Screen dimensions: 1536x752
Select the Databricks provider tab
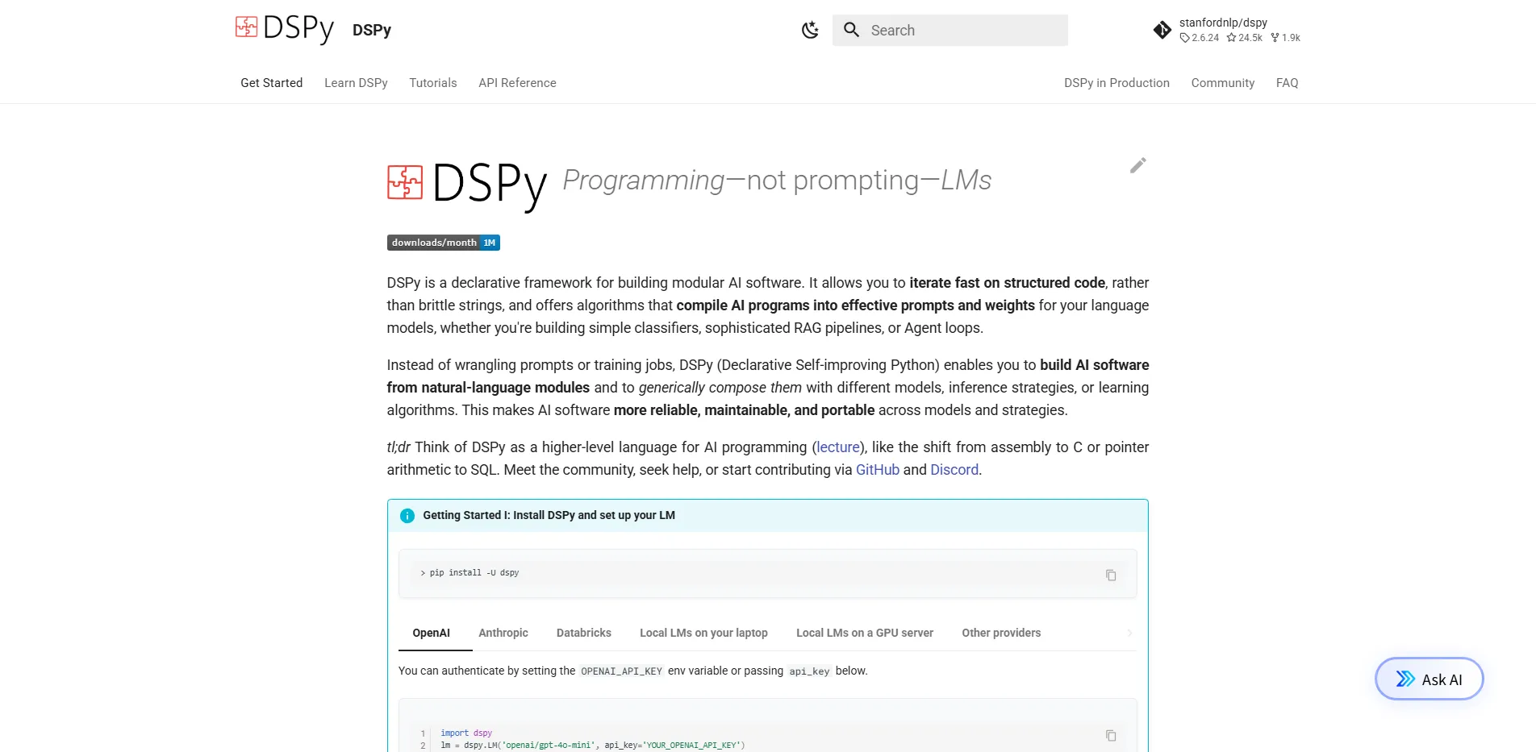[x=584, y=633]
